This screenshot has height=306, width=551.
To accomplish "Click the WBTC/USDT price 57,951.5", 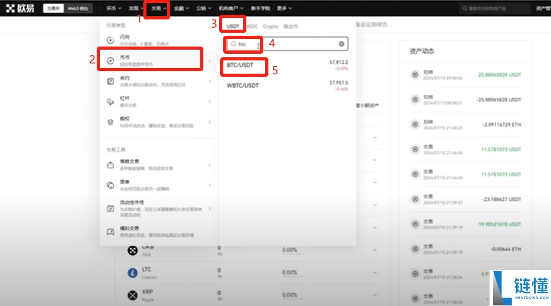I will click(x=339, y=82).
